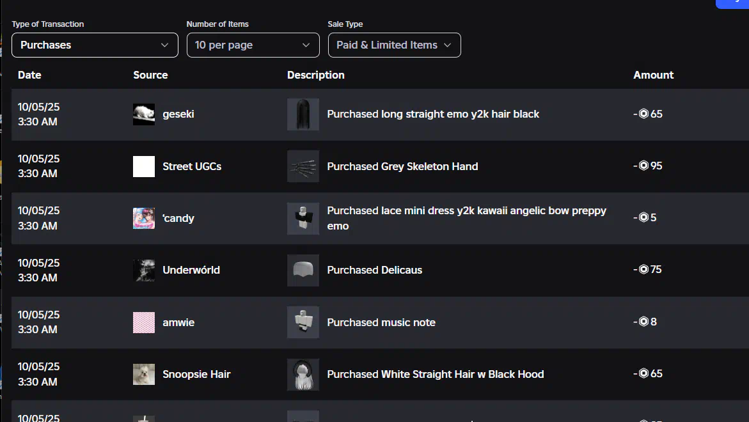Screen dimensions: 749x422
Task: Click geseki seller avatar icon
Action: click(x=144, y=114)
